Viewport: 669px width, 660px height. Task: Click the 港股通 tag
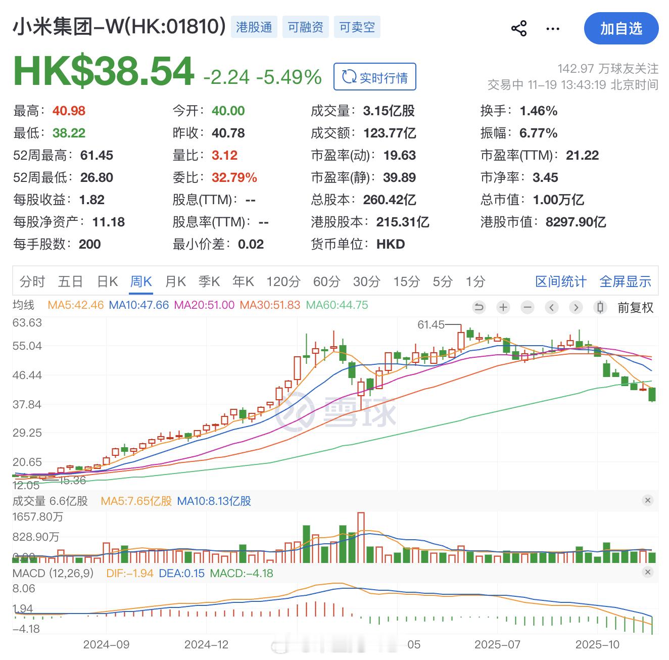[254, 27]
